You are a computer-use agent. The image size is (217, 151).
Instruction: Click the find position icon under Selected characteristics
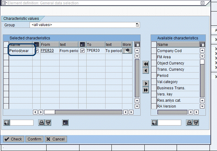(7, 123)
